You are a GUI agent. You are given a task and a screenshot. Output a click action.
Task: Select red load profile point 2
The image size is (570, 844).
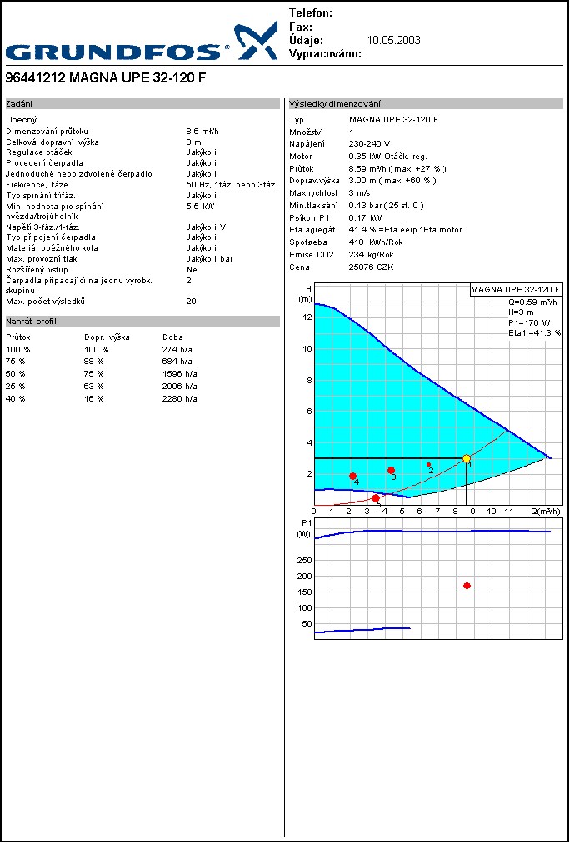429,465
